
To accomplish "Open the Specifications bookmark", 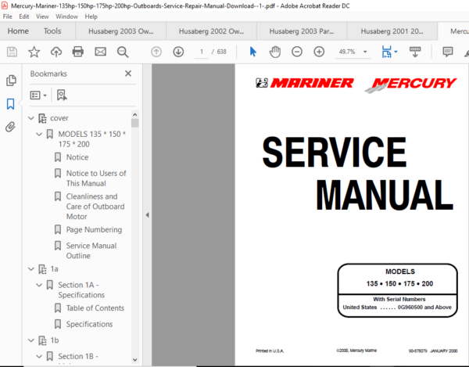I will [x=89, y=324].
